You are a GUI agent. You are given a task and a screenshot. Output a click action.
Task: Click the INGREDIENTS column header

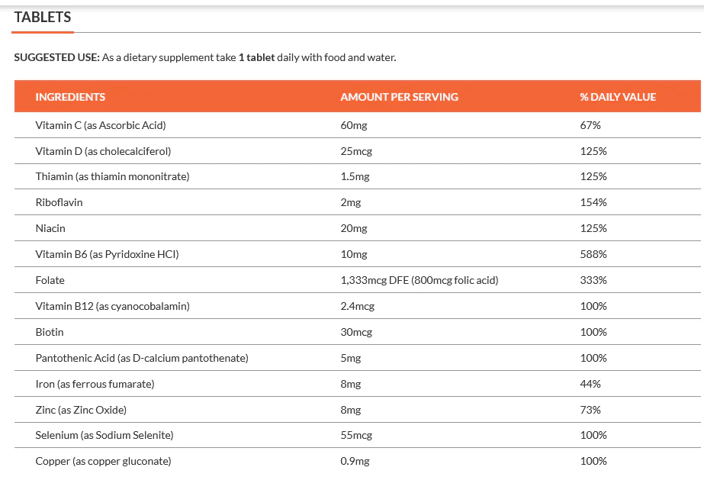coord(70,97)
